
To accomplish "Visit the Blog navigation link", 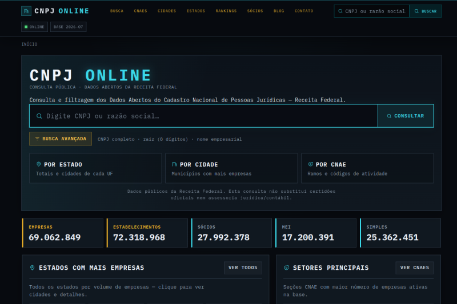I will pyautogui.click(x=279, y=11).
